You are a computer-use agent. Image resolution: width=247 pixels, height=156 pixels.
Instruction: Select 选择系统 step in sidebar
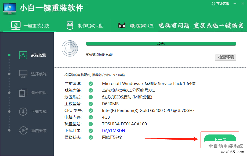[33, 74]
